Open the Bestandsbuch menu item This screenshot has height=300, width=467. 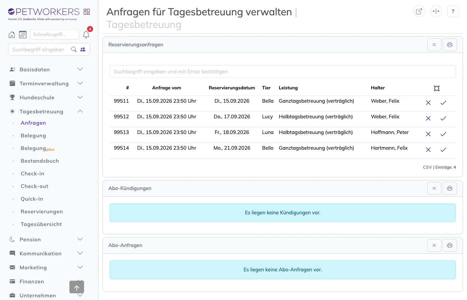(x=40, y=161)
